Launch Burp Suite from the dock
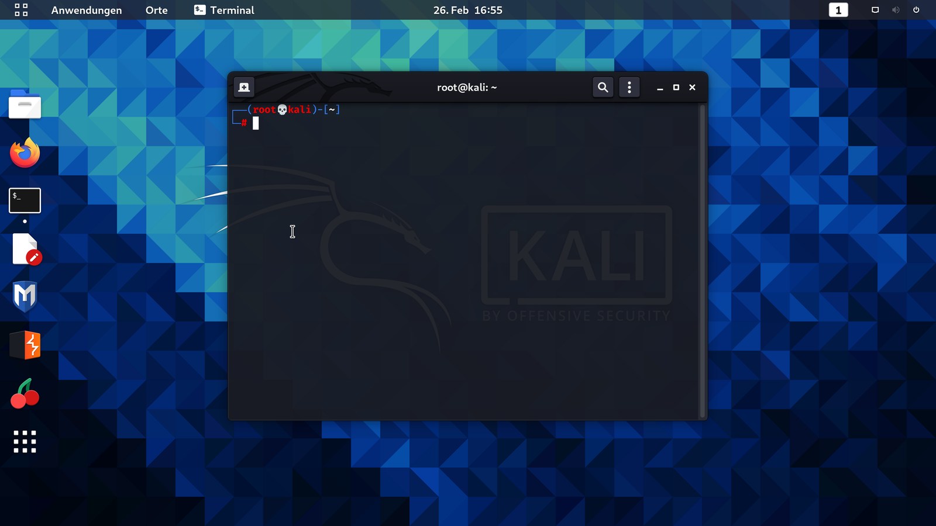936x526 pixels. point(25,345)
